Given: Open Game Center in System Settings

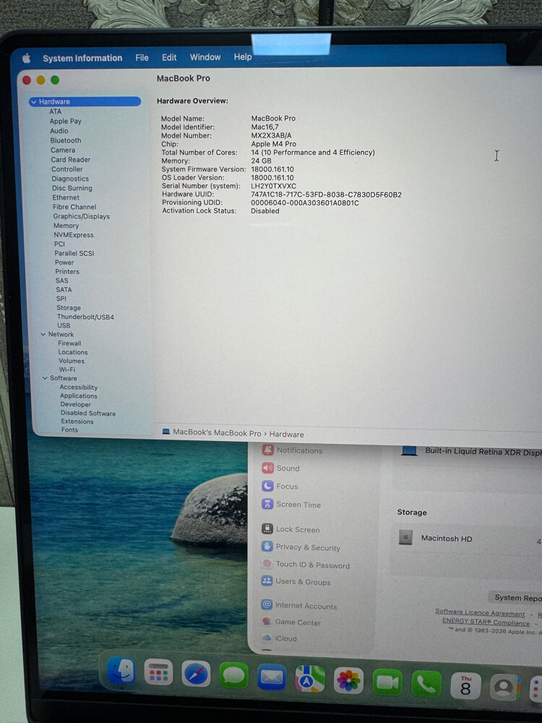Looking at the screenshot, I should click(x=291, y=622).
